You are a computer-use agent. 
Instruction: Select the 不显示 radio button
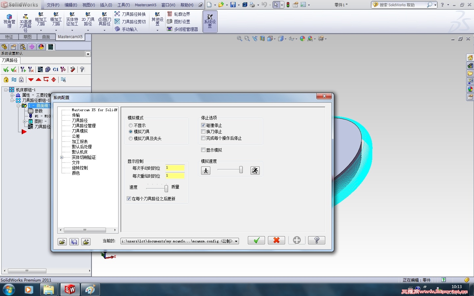[x=131, y=126]
